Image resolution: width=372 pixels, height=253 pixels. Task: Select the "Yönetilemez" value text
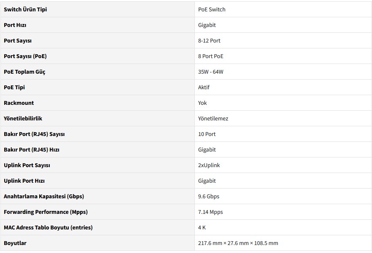213,118
